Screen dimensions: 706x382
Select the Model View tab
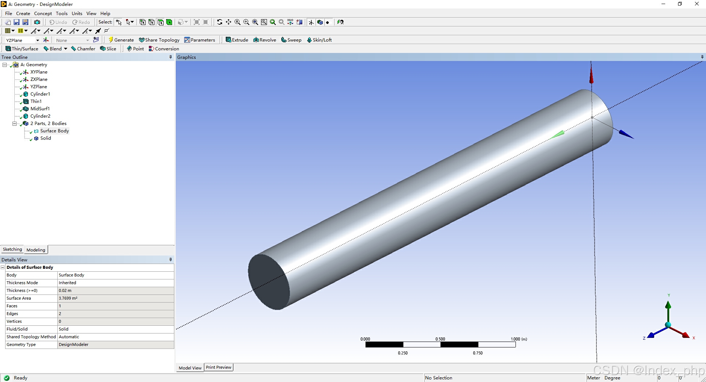coord(190,368)
